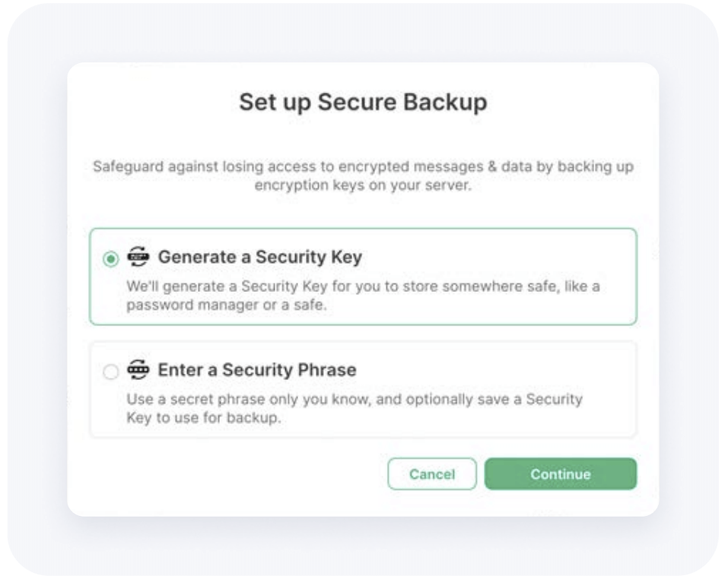Click the "We'll generate a Security Key" description
Viewport: 725px width, 582px height.
[363, 296]
